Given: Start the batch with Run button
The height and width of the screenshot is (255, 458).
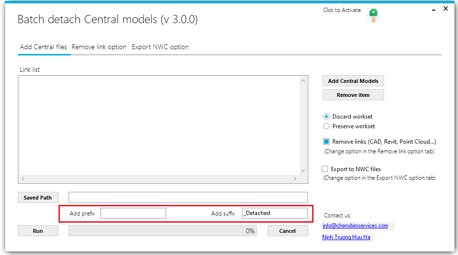Looking at the screenshot, I should point(38,231).
